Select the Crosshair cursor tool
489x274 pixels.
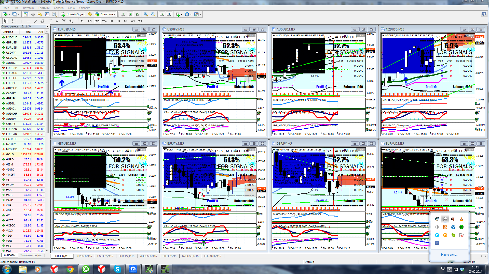[12, 21]
